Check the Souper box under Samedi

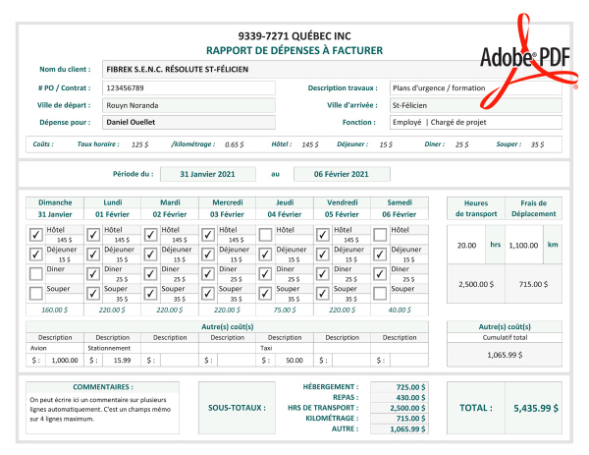point(380,293)
